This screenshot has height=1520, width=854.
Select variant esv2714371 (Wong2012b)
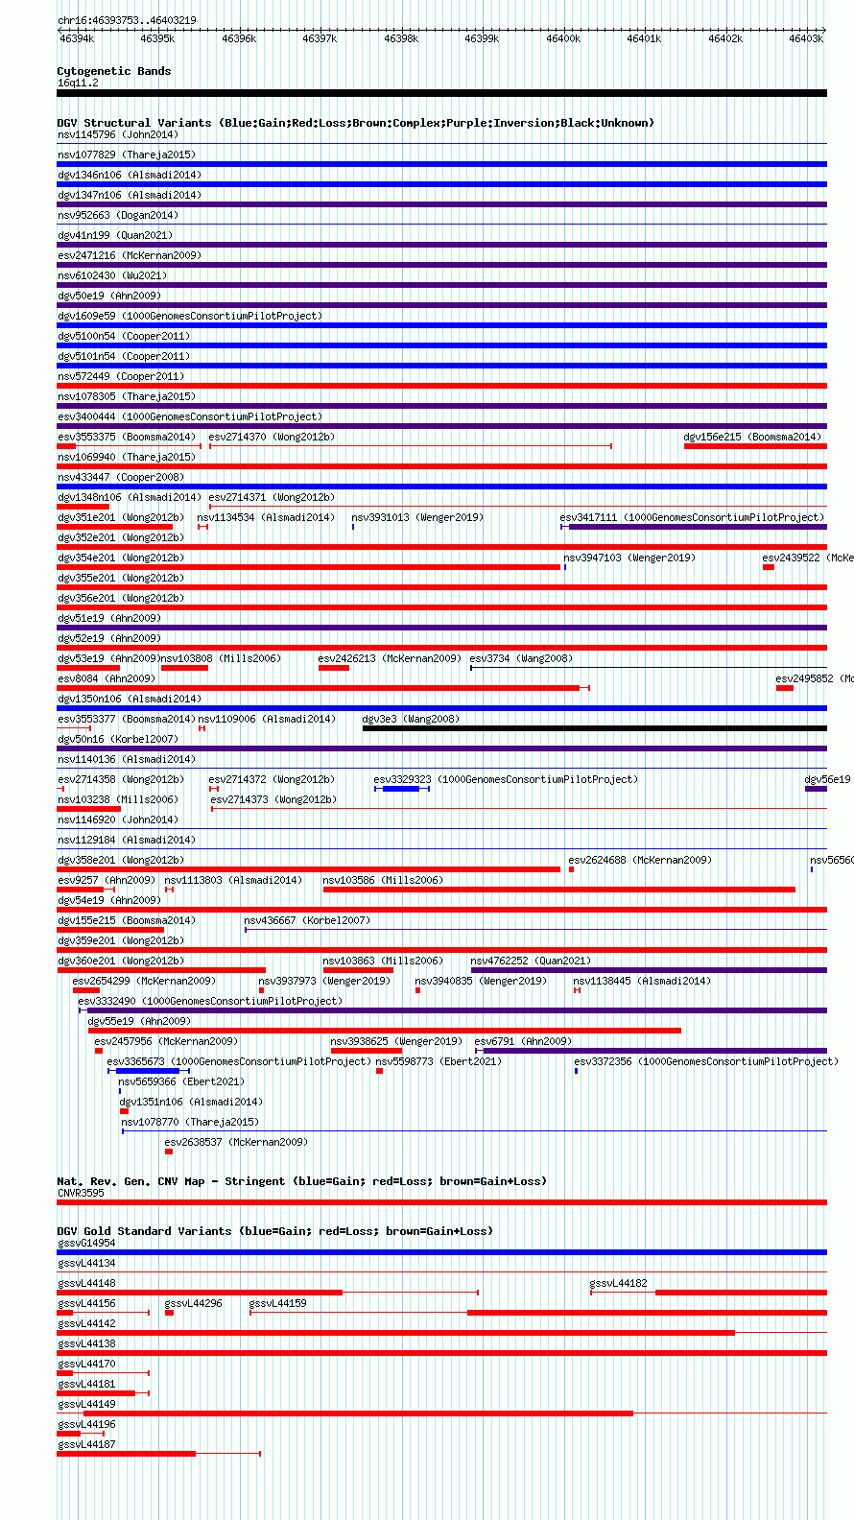click(272, 497)
